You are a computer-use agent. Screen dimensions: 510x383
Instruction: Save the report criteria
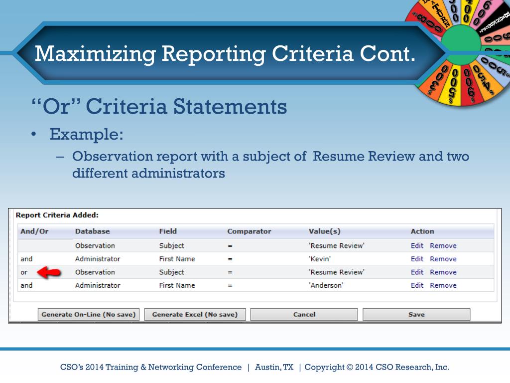click(416, 315)
